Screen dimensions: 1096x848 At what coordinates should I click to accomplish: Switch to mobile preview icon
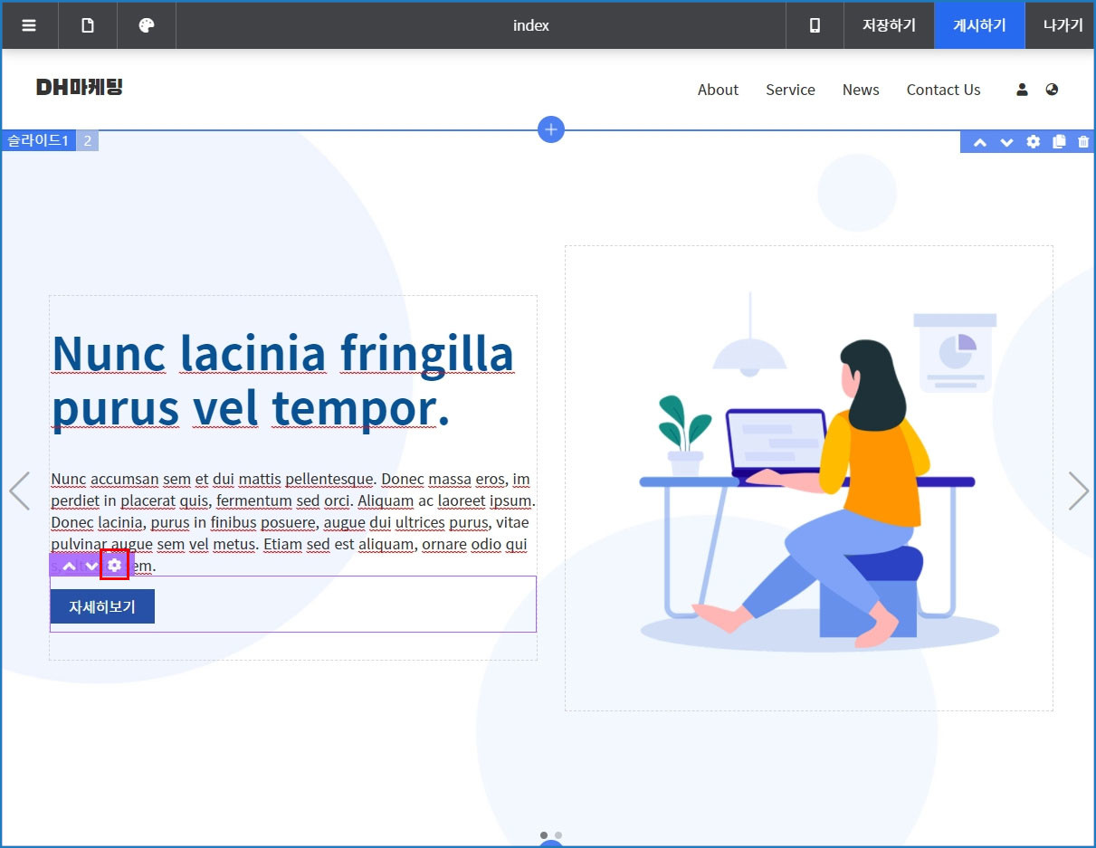pyautogui.click(x=815, y=25)
